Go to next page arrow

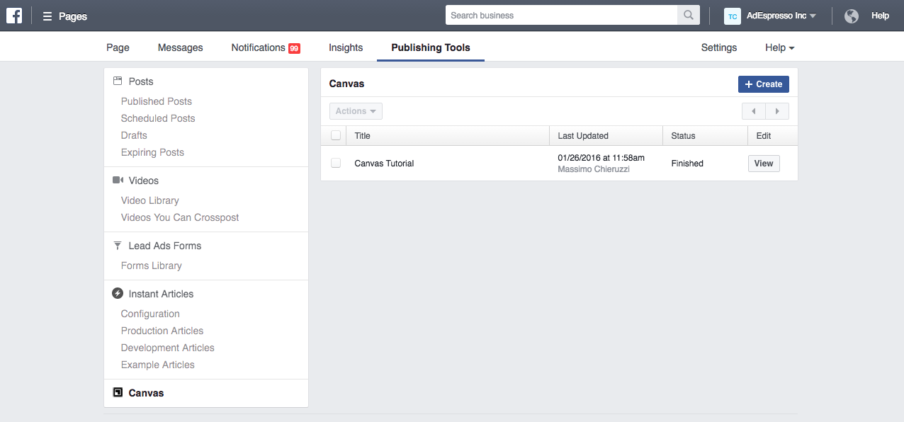coord(777,111)
